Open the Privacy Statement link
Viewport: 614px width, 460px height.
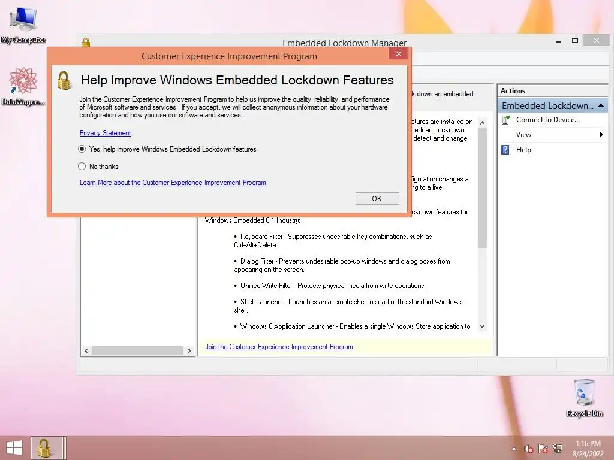point(106,133)
